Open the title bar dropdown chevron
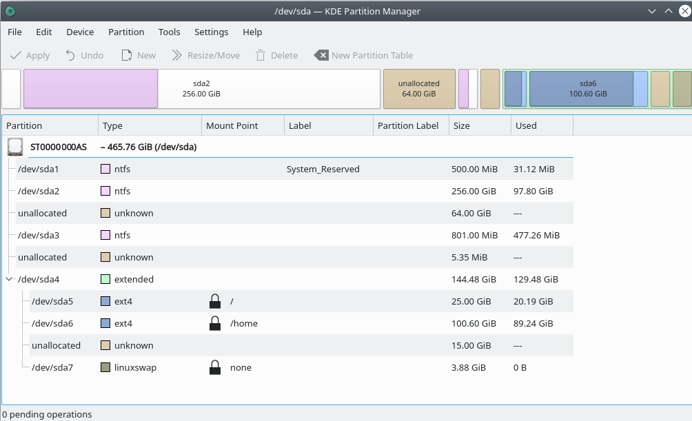The width and height of the screenshot is (692, 421). pos(651,10)
